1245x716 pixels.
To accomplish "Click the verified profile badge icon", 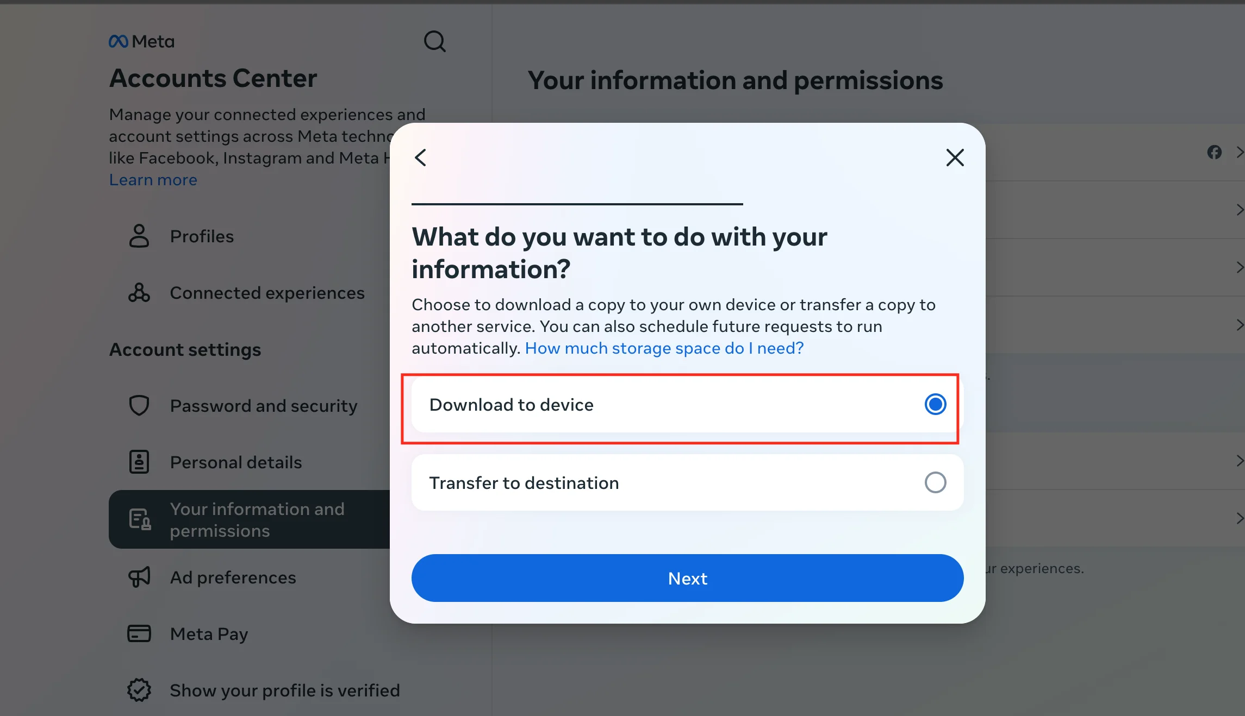I will (139, 689).
